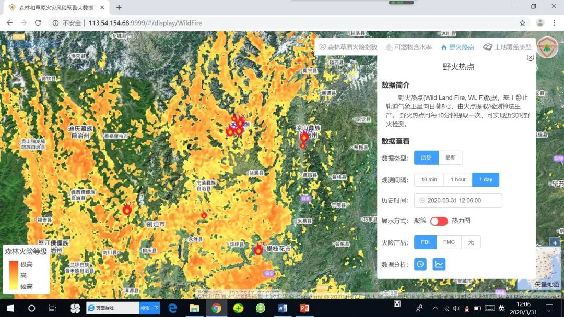564x317 pixels.
Task: Go back with browser back arrow
Action: coord(10,23)
